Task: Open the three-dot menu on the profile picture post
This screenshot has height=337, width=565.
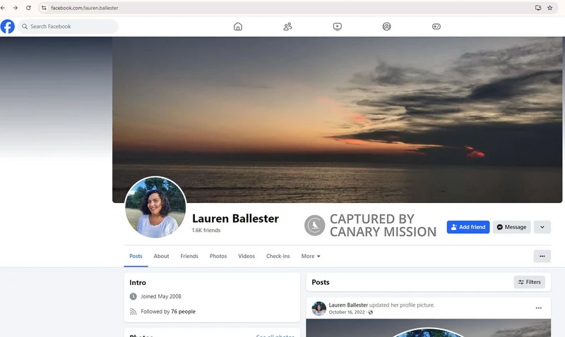Action: tap(539, 308)
